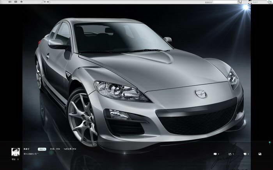This screenshot has width=273, height=170.
Task: Click the second grid view icon in top toolbar
Action: (16, 2)
